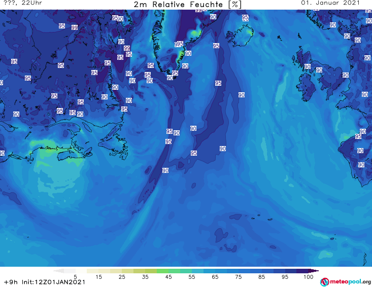Click the legend tick label '5'

pos(75,277)
